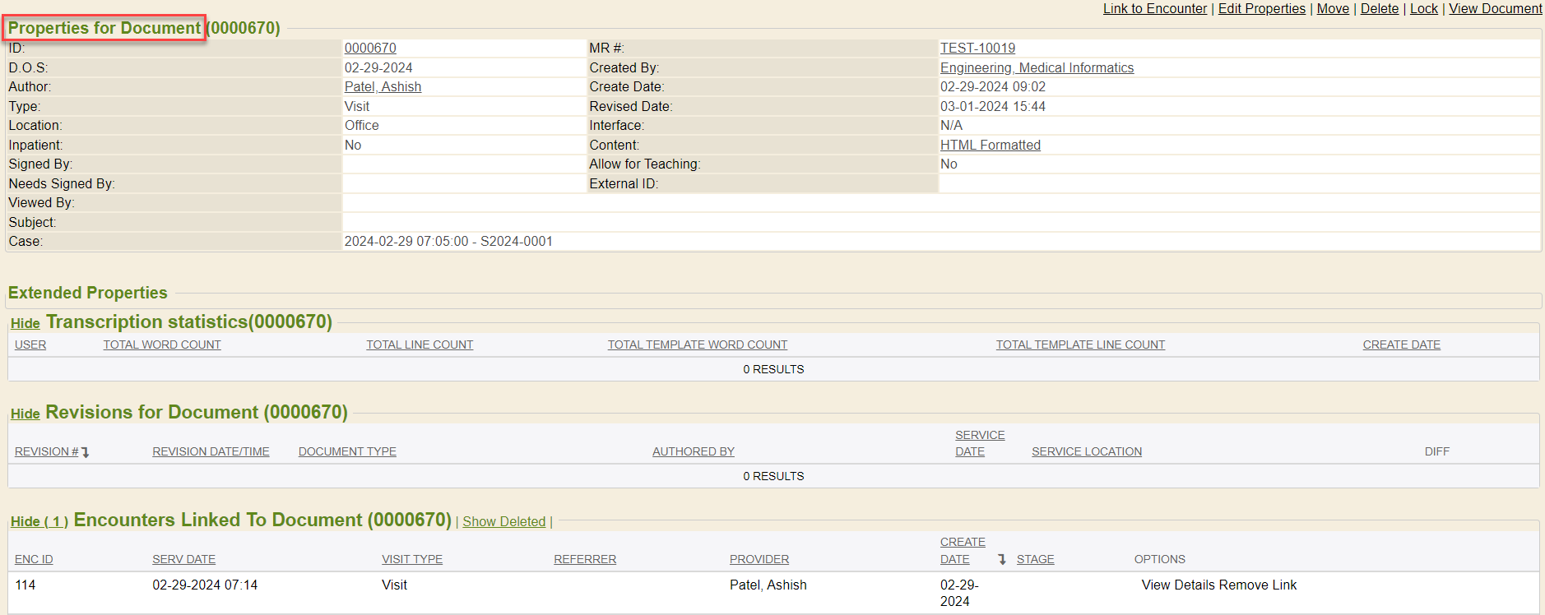Hide the Transcription statistics section
This screenshot has height=615, width=1545.
tap(25, 324)
